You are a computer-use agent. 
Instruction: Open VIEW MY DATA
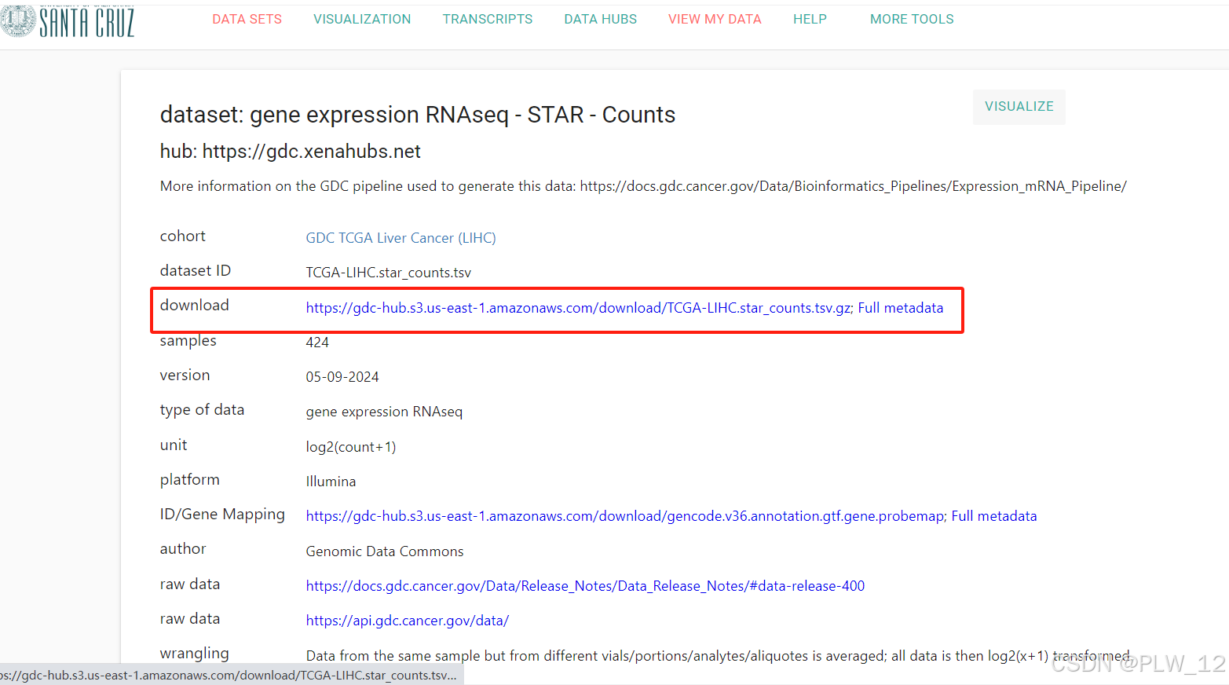(715, 19)
